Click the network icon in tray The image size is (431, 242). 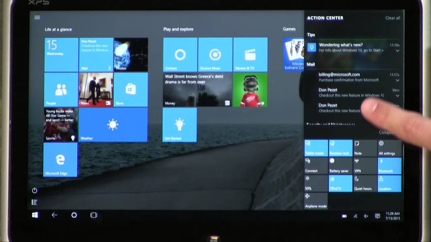(355, 216)
